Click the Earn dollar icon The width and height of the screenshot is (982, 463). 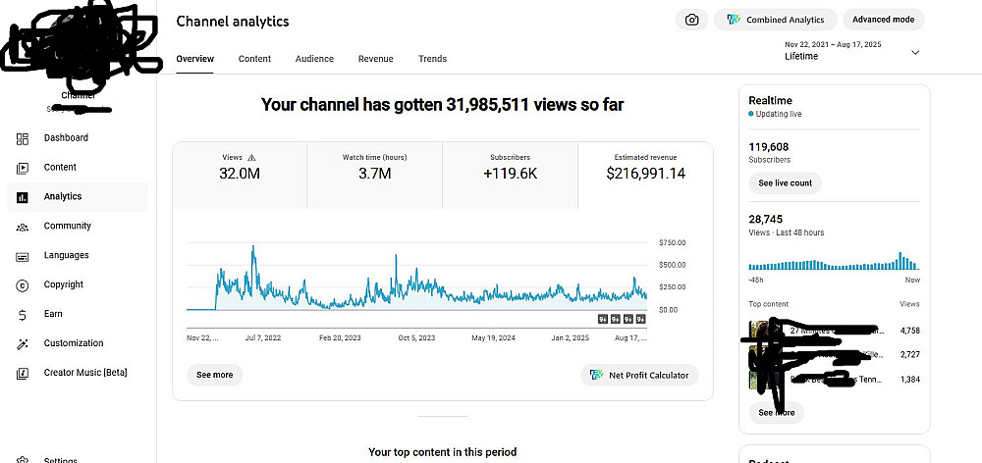click(x=23, y=315)
